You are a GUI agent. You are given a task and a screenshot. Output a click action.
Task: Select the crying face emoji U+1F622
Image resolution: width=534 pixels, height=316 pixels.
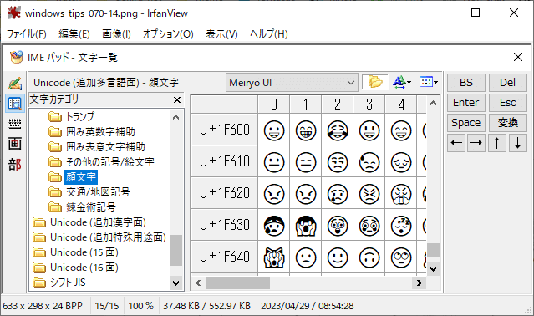pos(338,194)
